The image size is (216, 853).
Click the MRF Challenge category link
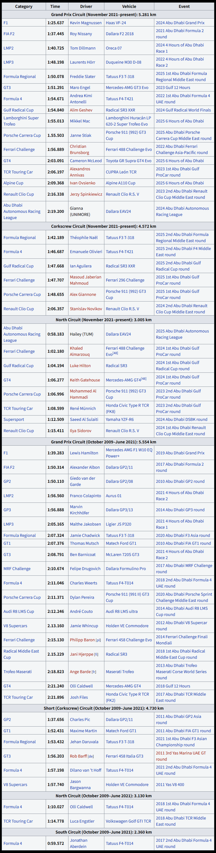tap(17, 569)
